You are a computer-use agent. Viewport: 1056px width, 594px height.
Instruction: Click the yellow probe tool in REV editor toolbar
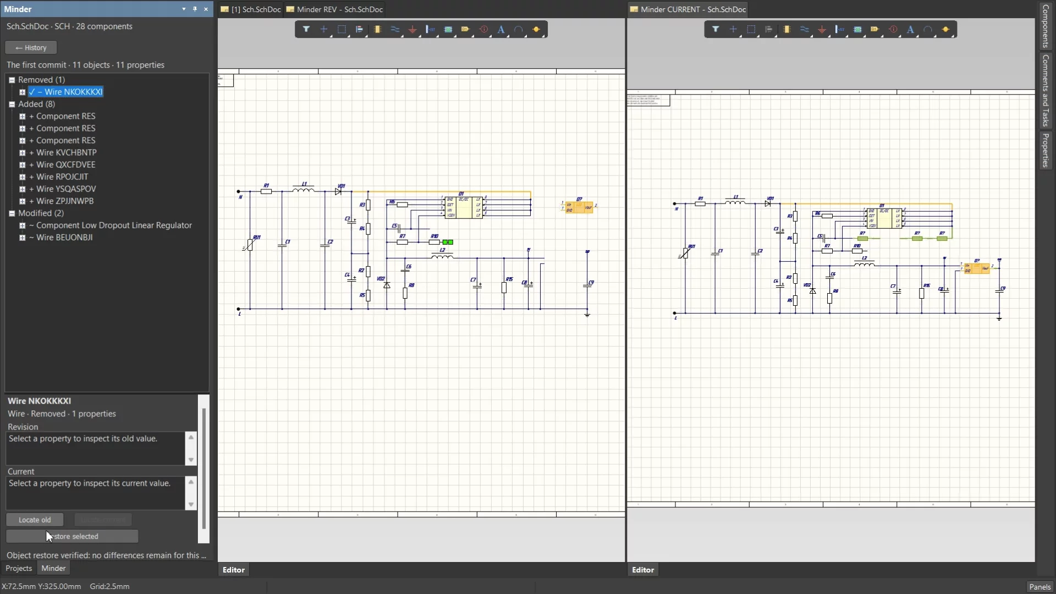536,30
